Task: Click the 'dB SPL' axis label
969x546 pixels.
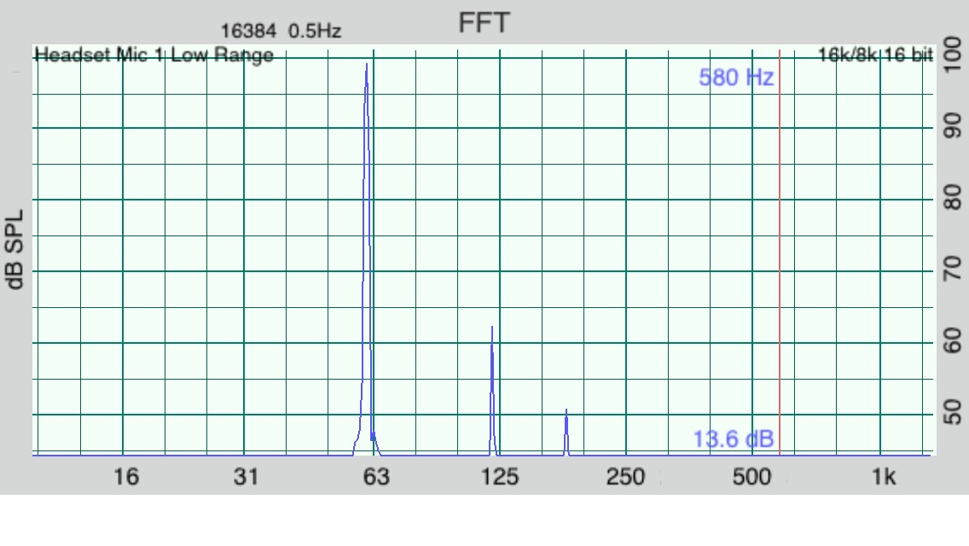Action: 15,249
